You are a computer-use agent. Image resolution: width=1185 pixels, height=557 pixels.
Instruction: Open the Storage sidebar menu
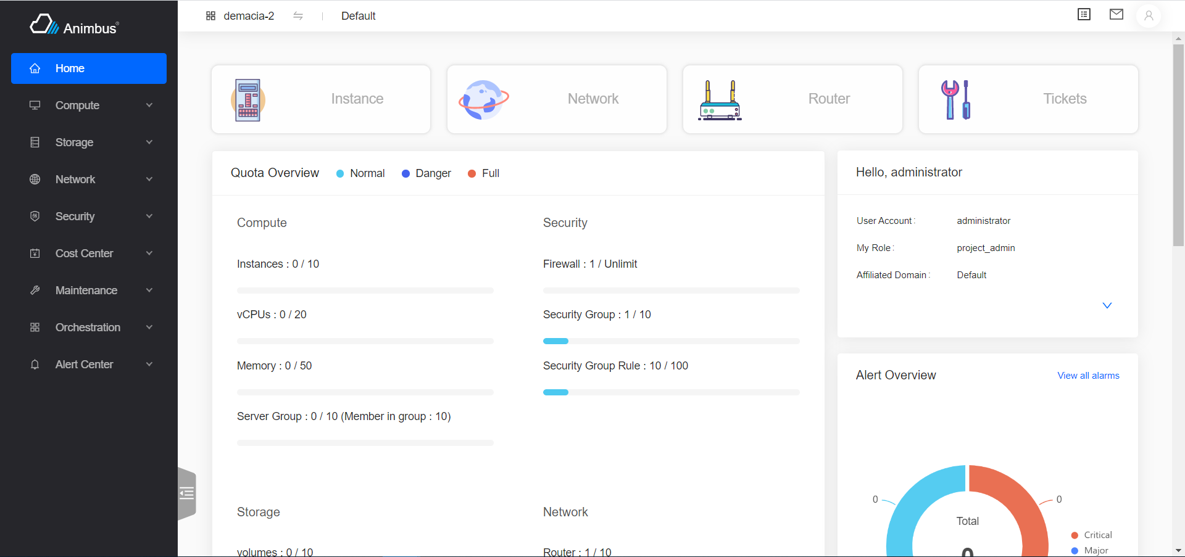pyautogui.click(x=89, y=142)
